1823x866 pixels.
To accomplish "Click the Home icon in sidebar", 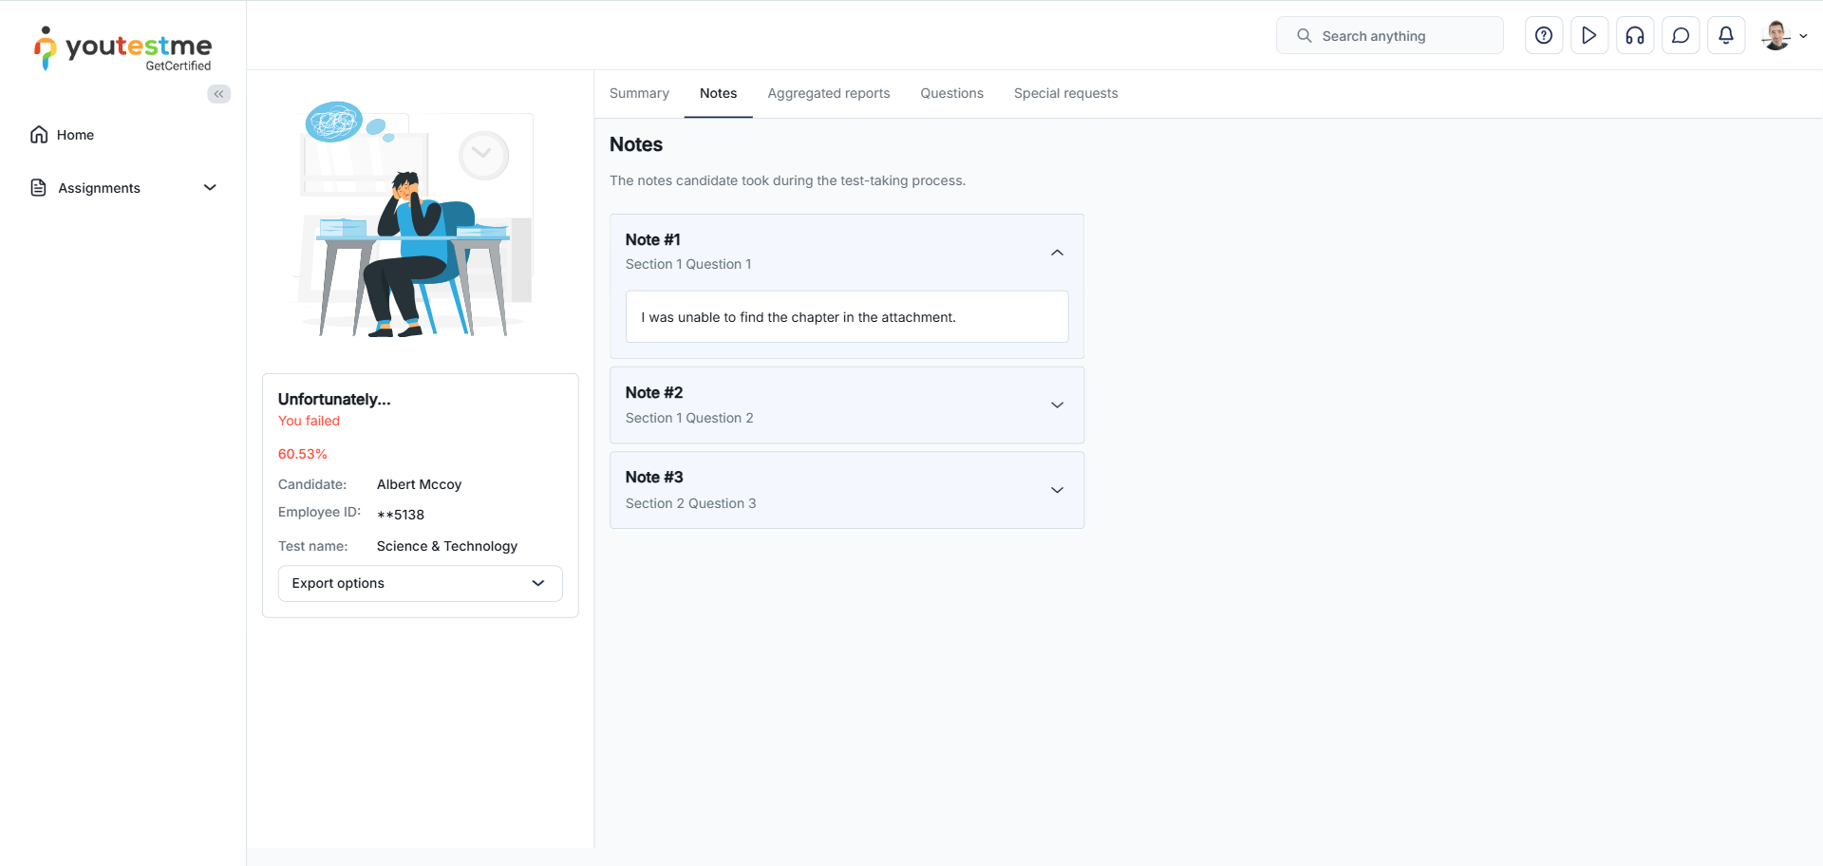I will [x=39, y=135].
